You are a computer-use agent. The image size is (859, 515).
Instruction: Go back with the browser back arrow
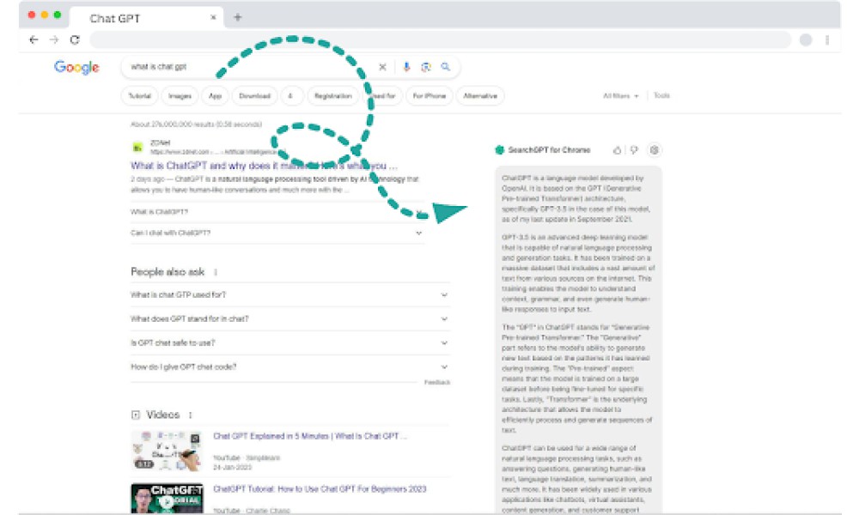[x=34, y=39]
